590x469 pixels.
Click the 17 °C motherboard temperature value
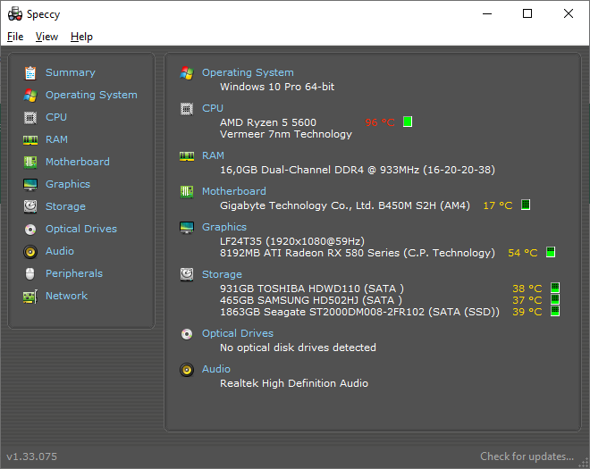[x=498, y=205]
